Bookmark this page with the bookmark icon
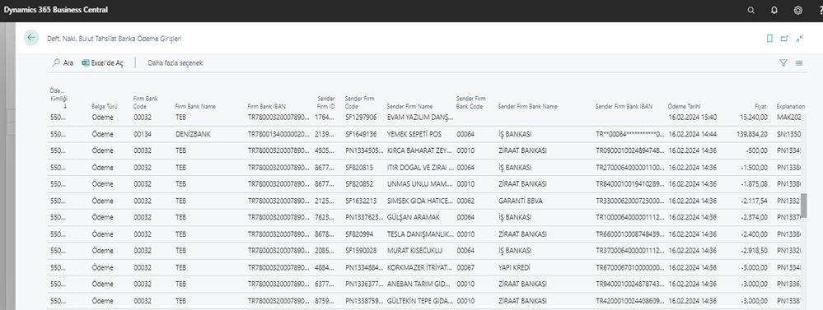This screenshot has width=823, height=310. tap(769, 38)
